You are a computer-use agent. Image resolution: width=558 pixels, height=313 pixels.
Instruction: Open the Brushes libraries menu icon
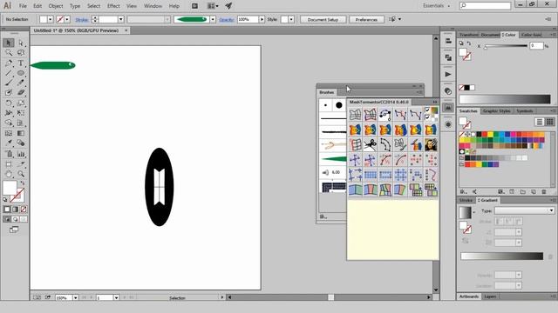click(x=323, y=216)
